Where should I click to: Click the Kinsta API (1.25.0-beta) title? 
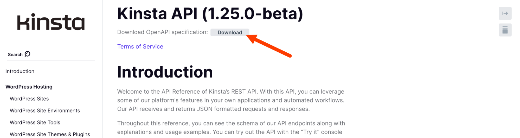click(x=210, y=14)
